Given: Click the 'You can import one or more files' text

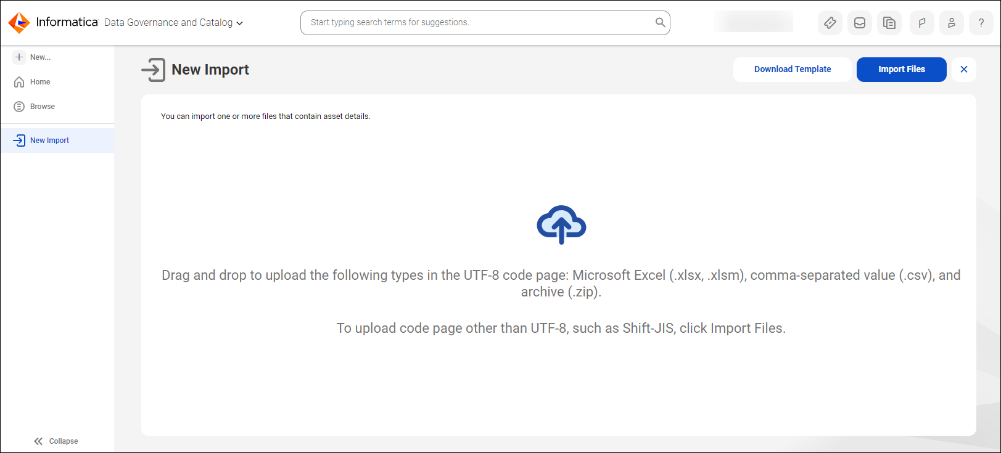Looking at the screenshot, I should click(x=266, y=116).
